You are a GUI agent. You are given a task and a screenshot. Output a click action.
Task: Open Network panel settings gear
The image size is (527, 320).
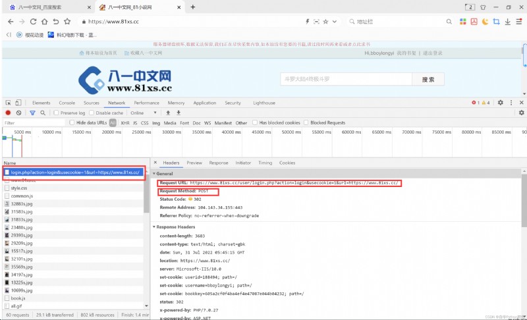click(x=521, y=113)
